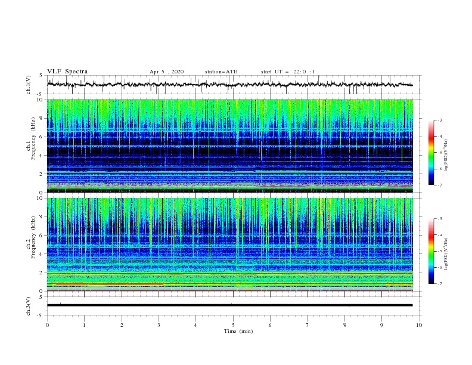
Task: Click the "6" kHz tick of ch.2 spectrogram
Action: pos(42,236)
